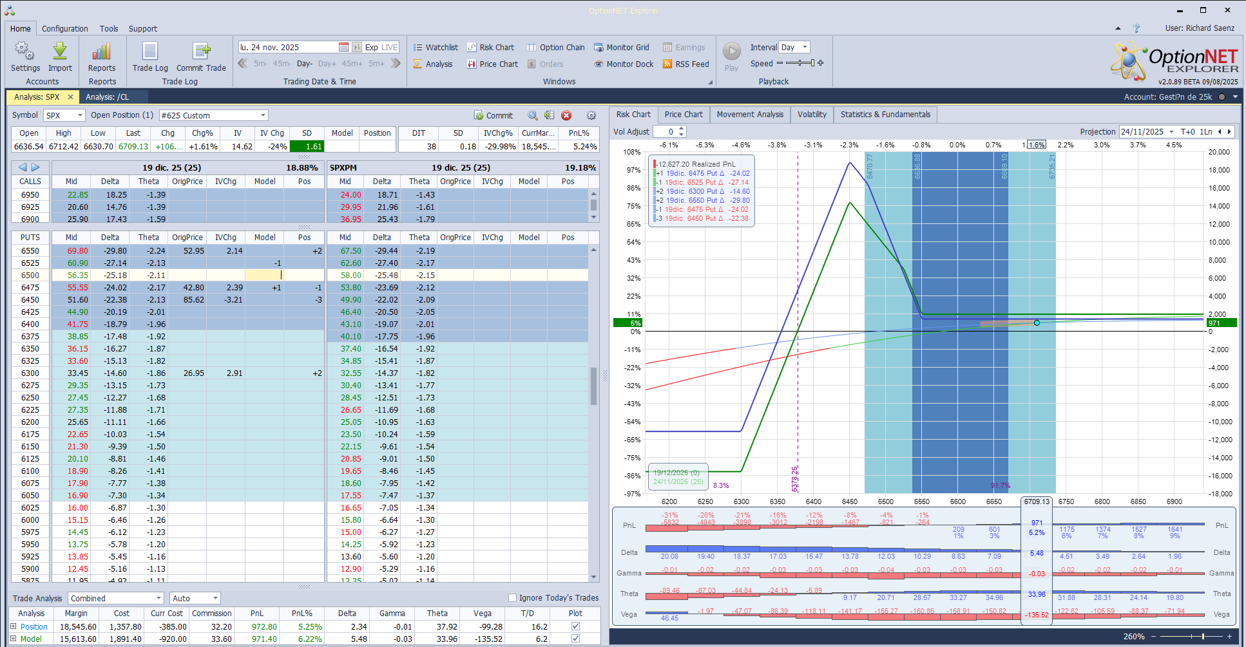Open the Settings gear icon
The width and height of the screenshot is (1246, 647).
(x=25, y=52)
